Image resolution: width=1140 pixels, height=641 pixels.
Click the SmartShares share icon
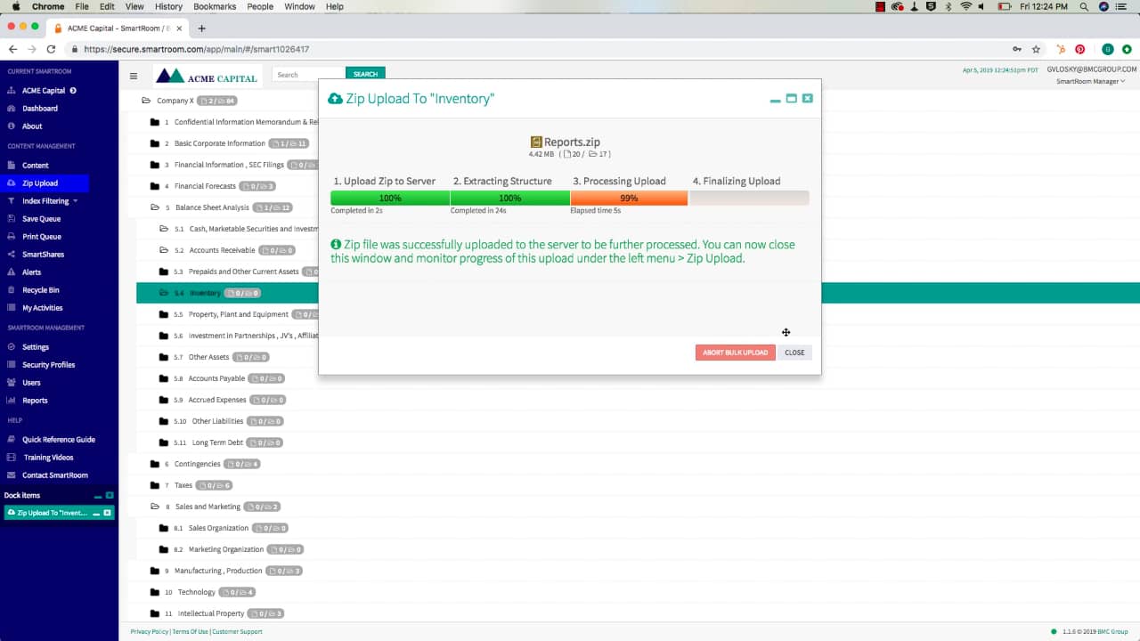[12, 255]
